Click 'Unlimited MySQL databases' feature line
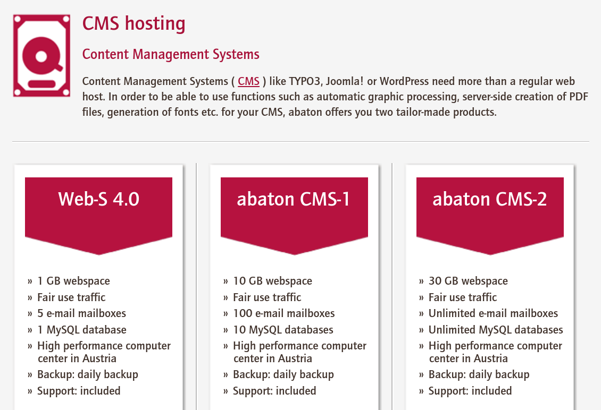 [496, 330]
